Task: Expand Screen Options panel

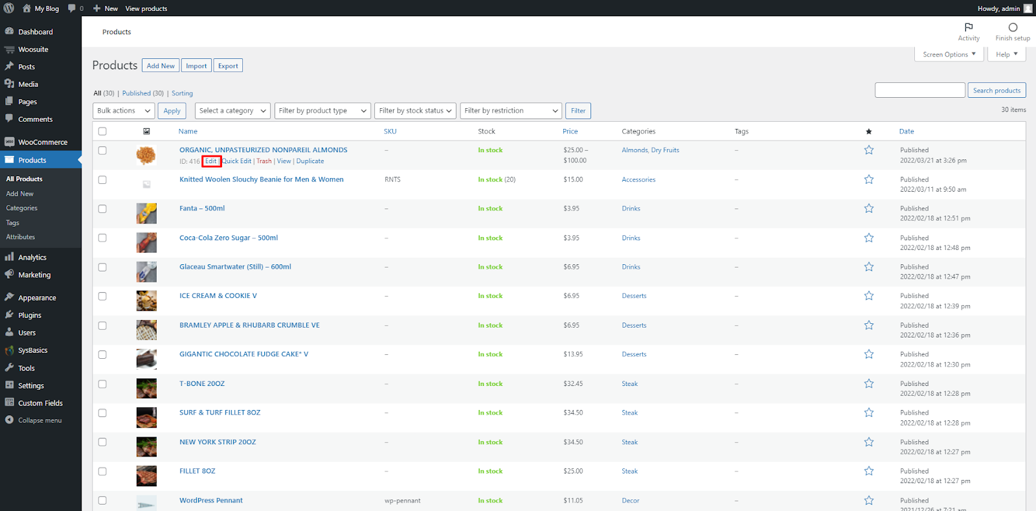Action: point(949,54)
